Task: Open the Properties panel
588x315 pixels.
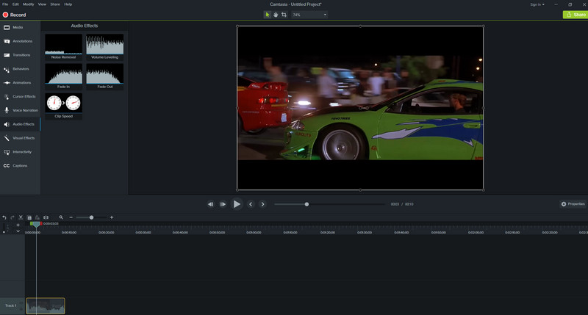Action: pyautogui.click(x=573, y=203)
